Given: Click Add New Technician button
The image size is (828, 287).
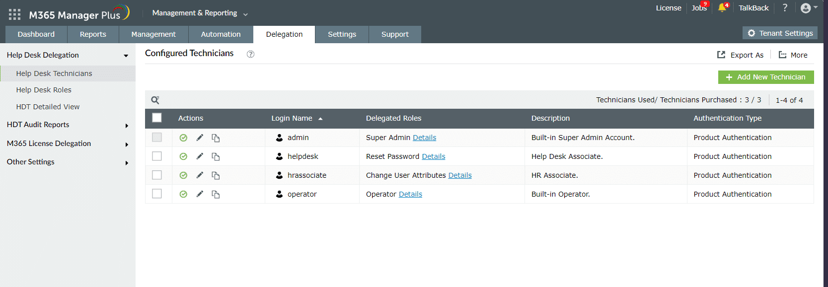Looking at the screenshot, I should (765, 77).
